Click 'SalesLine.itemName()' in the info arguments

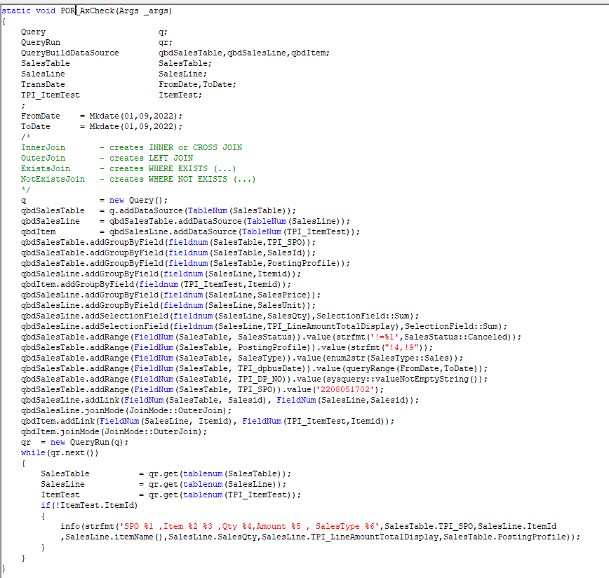coord(114,537)
